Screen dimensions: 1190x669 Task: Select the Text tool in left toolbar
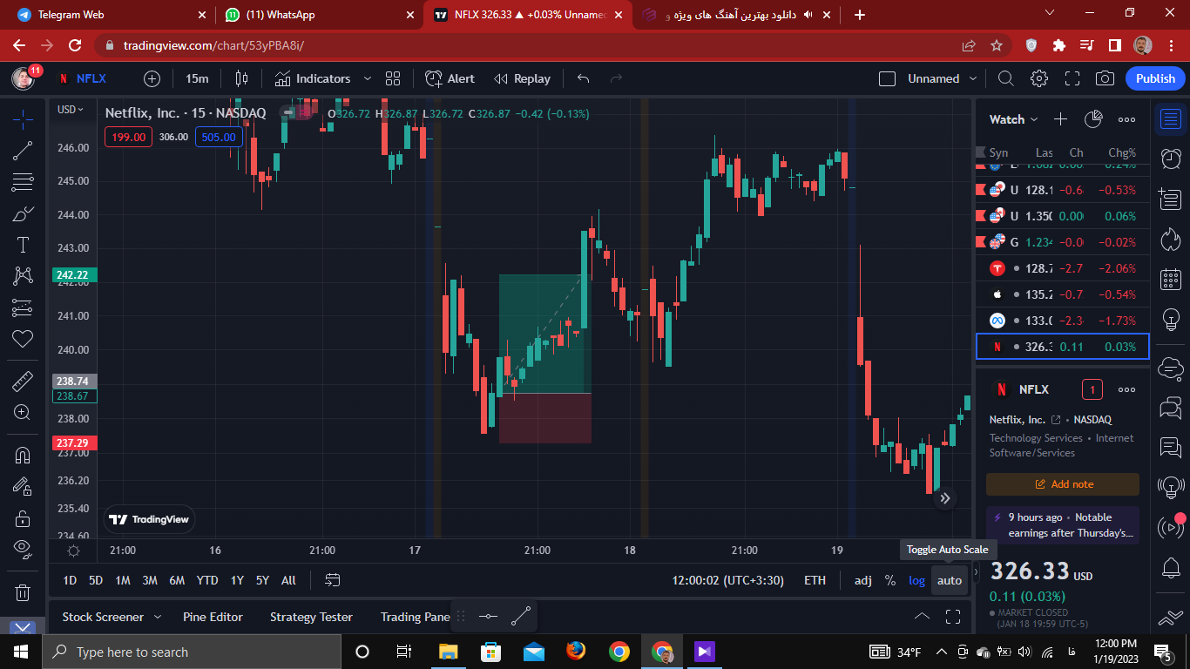coord(24,245)
